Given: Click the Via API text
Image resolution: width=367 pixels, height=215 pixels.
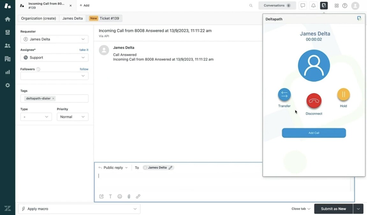Looking at the screenshot, I should point(104,36).
